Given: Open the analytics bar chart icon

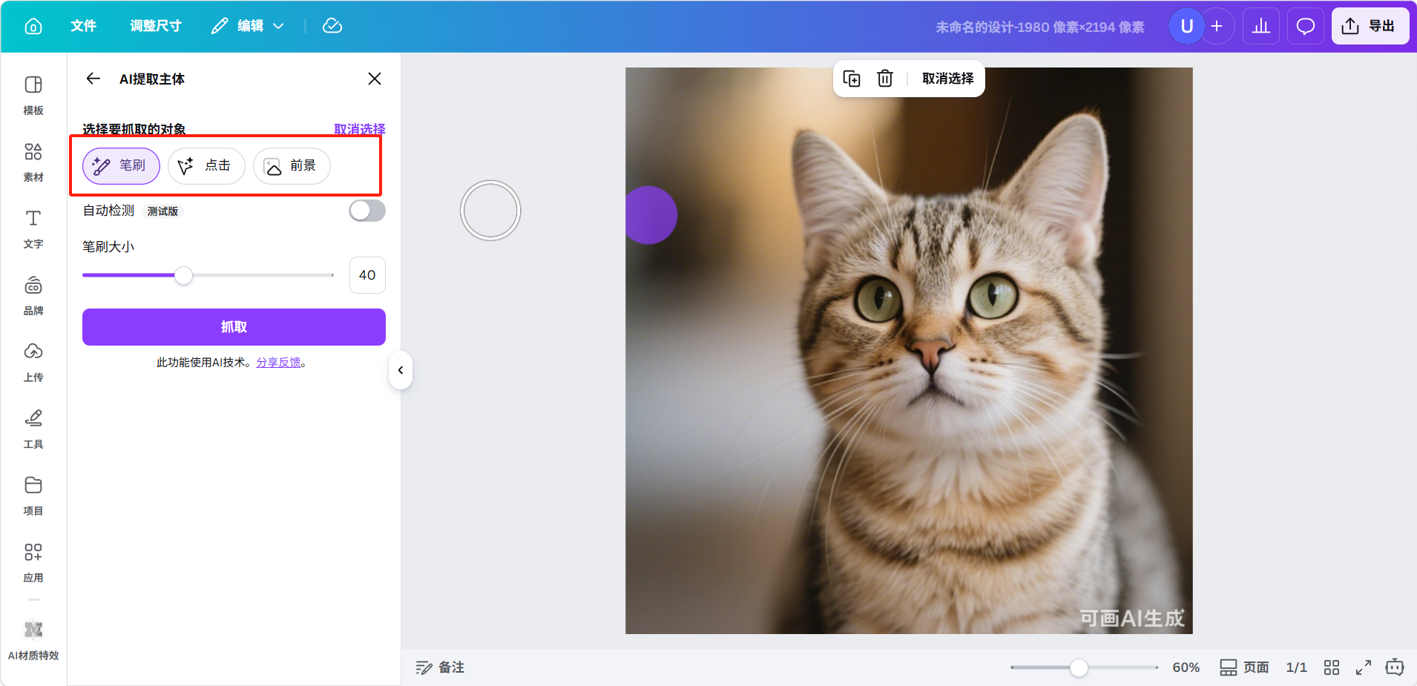Looking at the screenshot, I should [1260, 27].
